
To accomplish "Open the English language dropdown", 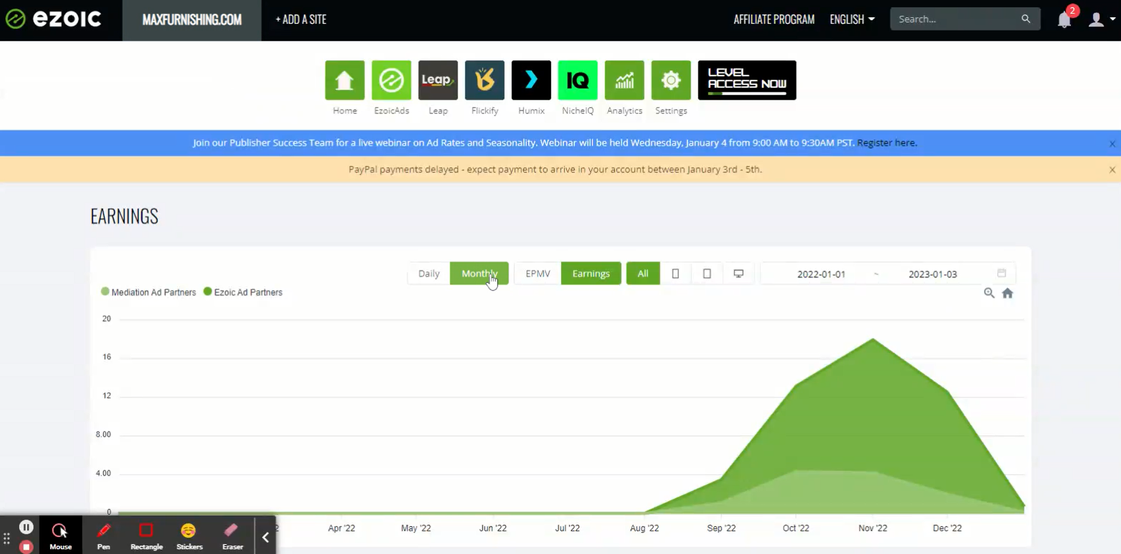I will click(x=852, y=20).
